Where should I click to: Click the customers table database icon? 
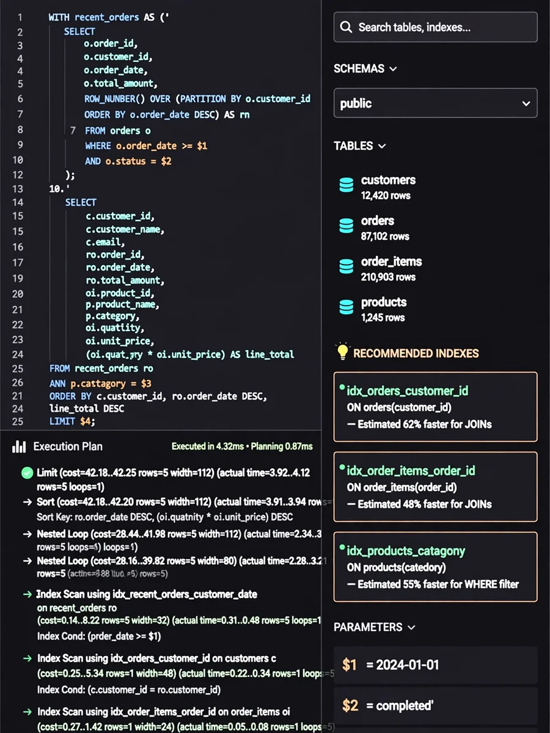346,185
